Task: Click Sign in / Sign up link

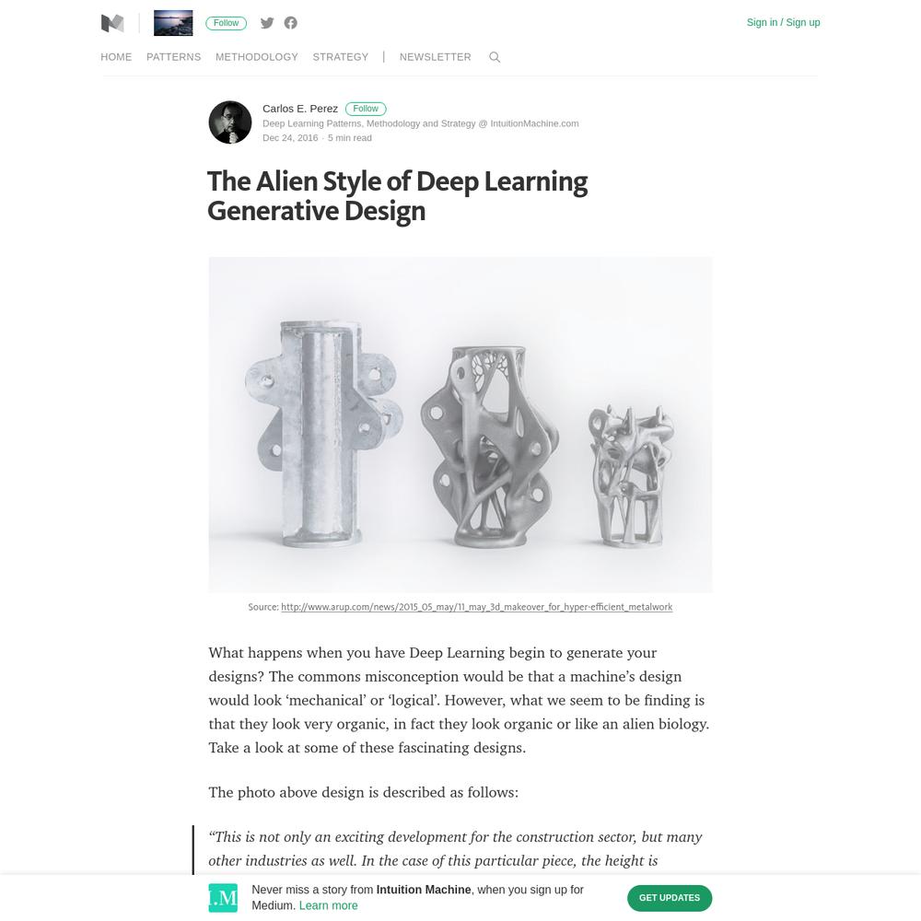Action: coord(783,22)
